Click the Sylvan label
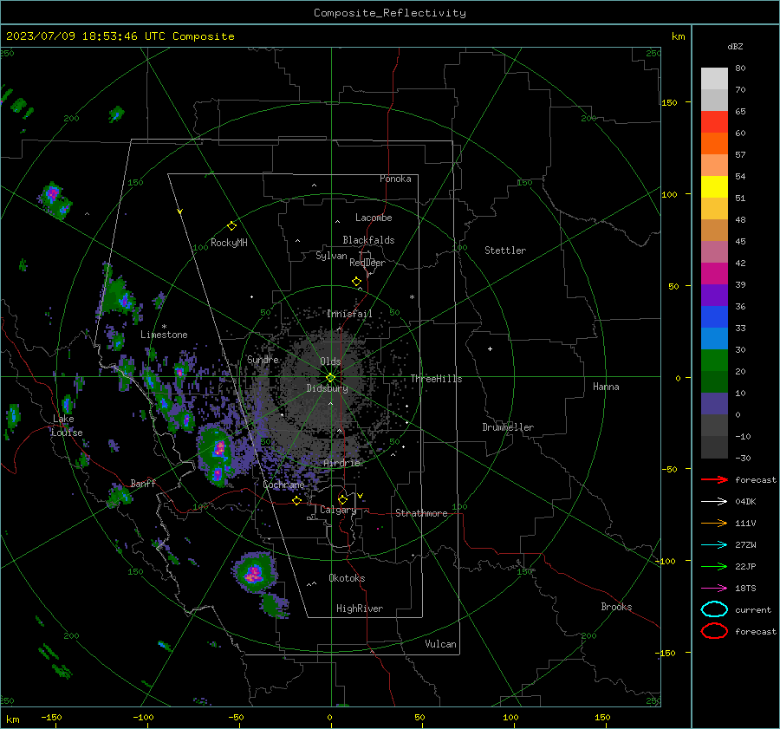The image size is (780, 729). point(331,256)
